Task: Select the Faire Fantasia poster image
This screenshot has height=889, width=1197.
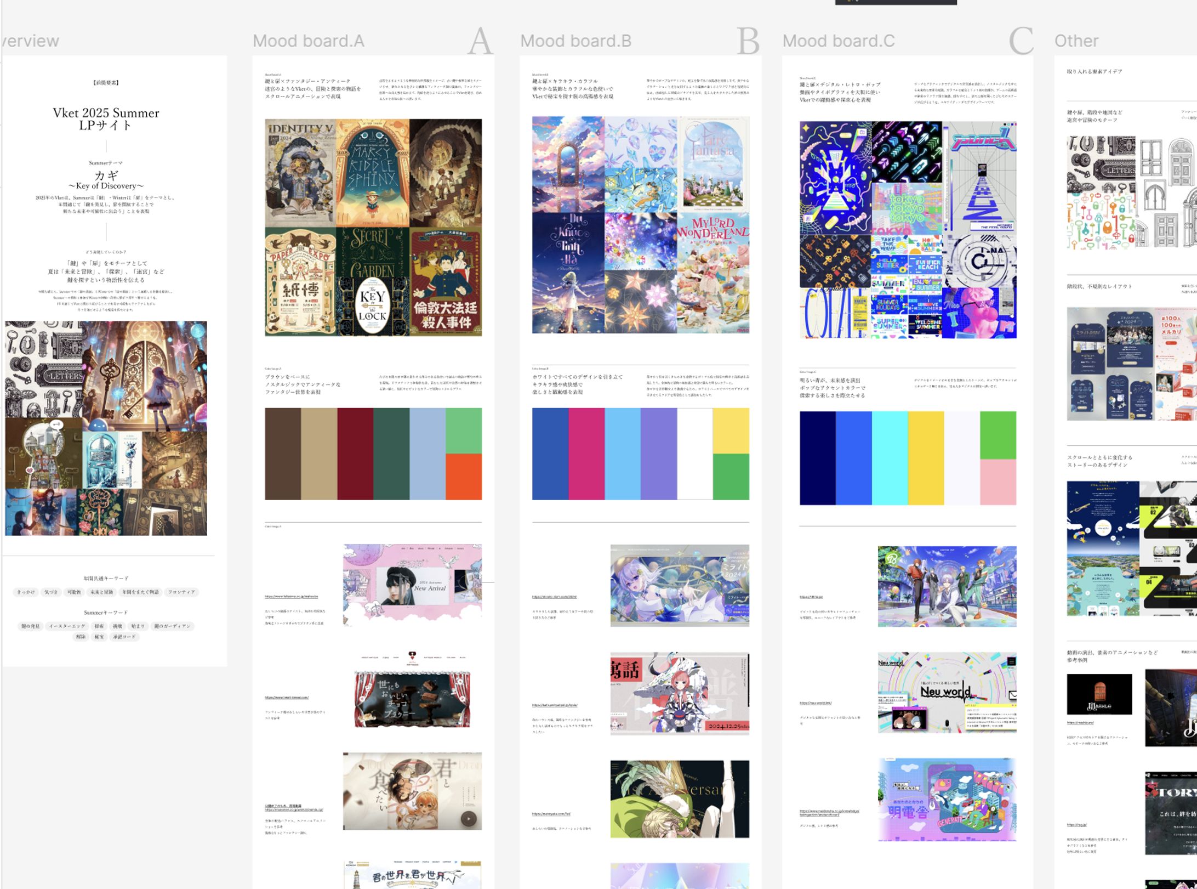Action: [x=713, y=164]
